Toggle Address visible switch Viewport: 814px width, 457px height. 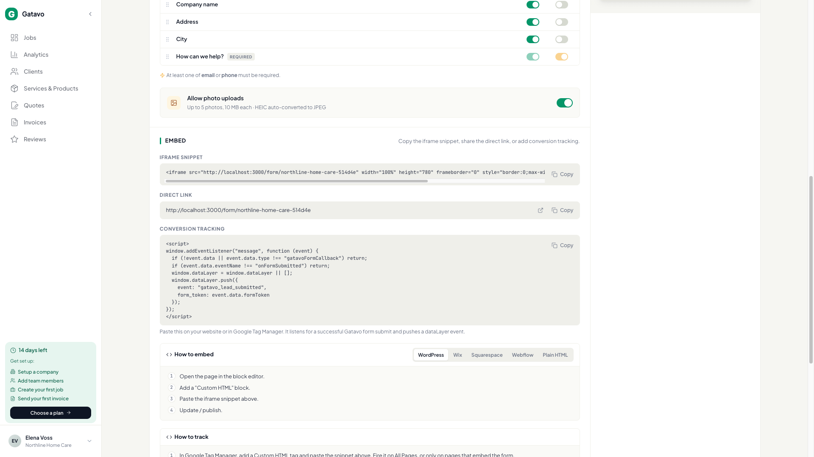pyautogui.click(x=533, y=22)
